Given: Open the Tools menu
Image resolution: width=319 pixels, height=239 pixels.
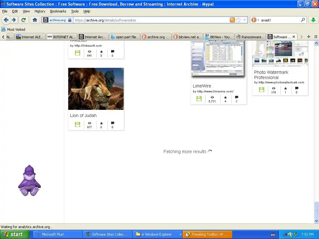Looking at the screenshot, I should click(x=75, y=11).
